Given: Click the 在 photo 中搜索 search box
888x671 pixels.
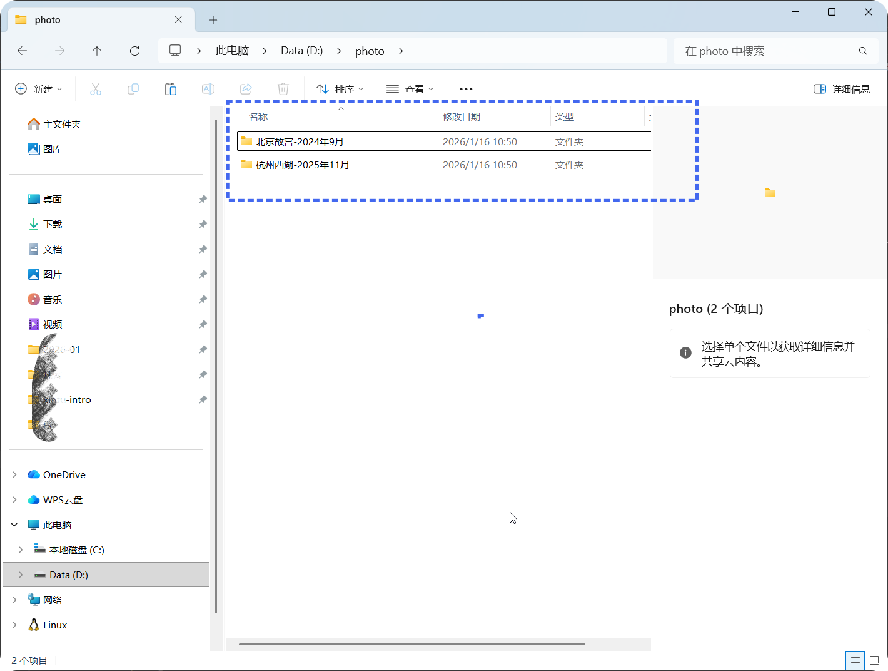Looking at the screenshot, I should pyautogui.click(x=768, y=51).
